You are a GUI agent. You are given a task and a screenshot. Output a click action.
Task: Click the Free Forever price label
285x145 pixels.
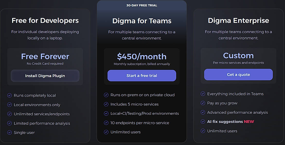(x=45, y=56)
